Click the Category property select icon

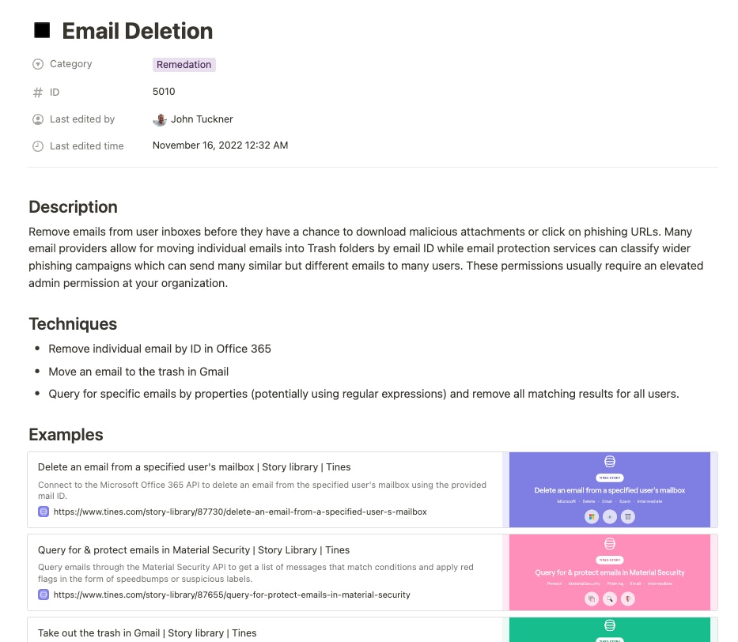point(38,64)
